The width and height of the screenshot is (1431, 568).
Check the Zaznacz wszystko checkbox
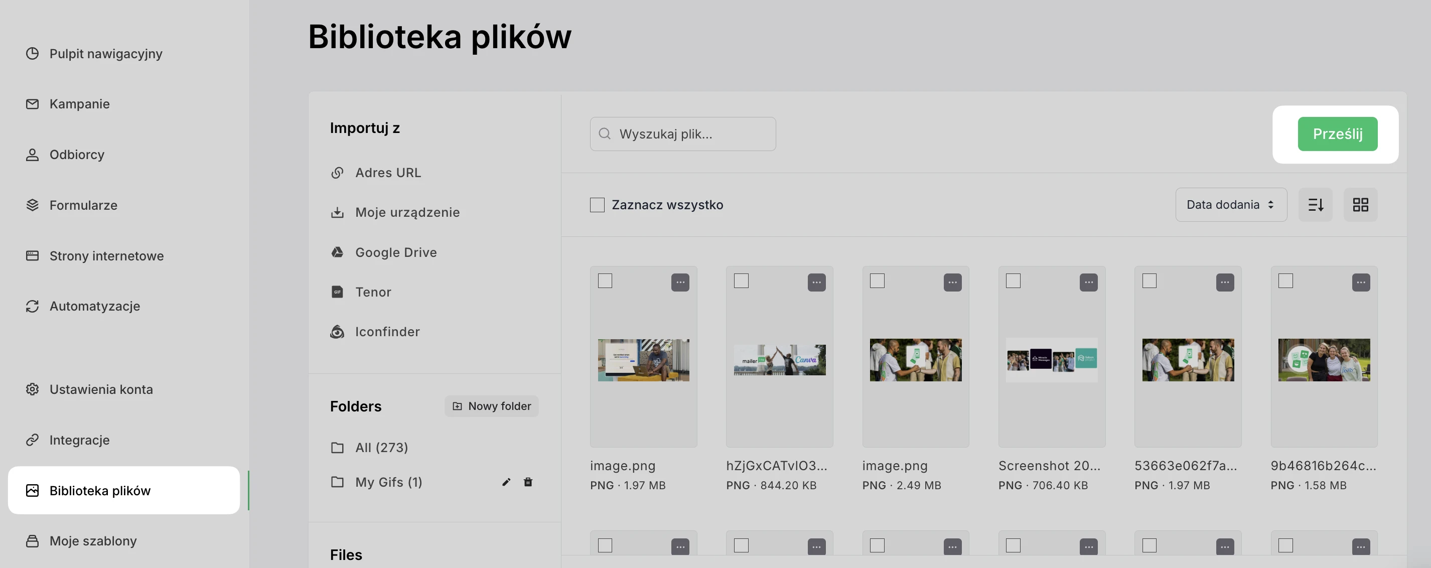[x=597, y=205]
